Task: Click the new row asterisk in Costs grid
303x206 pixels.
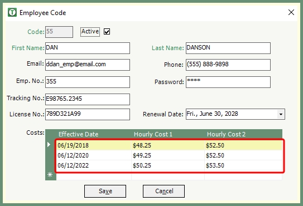Action: [50, 175]
